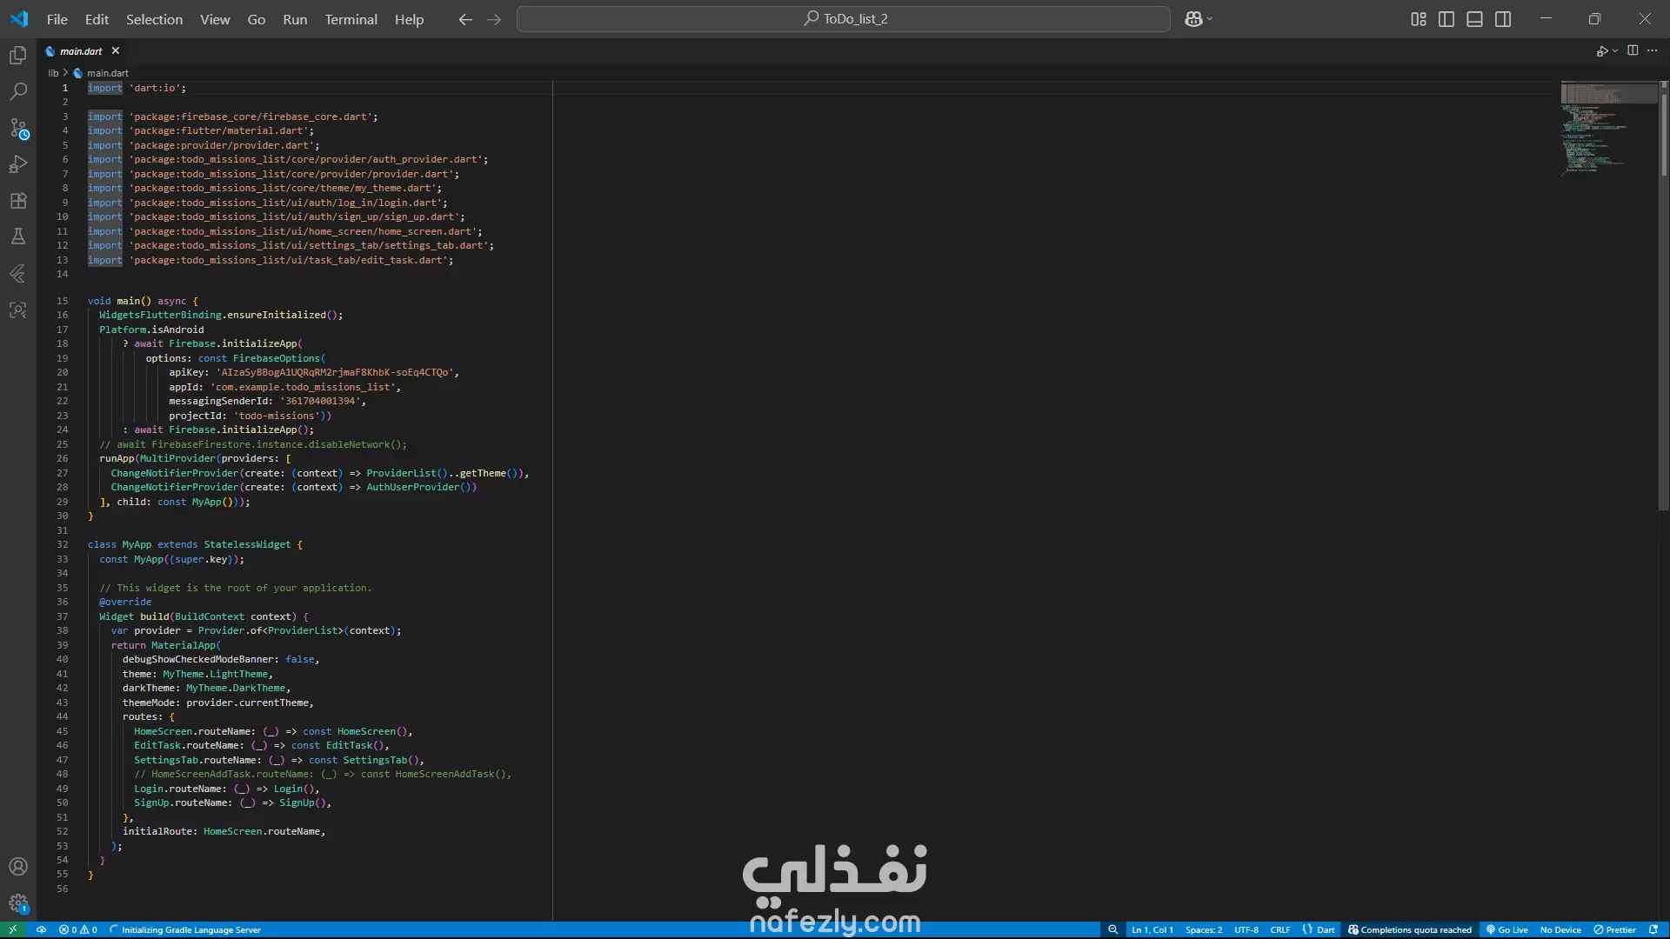Viewport: 1670px width, 939px height.
Task: Open editor More Actions ellipsis
Action: click(x=1652, y=50)
